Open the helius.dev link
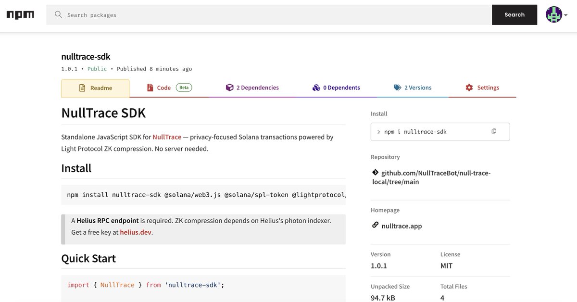Image resolution: width=577 pixels, height=302 pixels. pyautogui.click(x=136, y=232)
